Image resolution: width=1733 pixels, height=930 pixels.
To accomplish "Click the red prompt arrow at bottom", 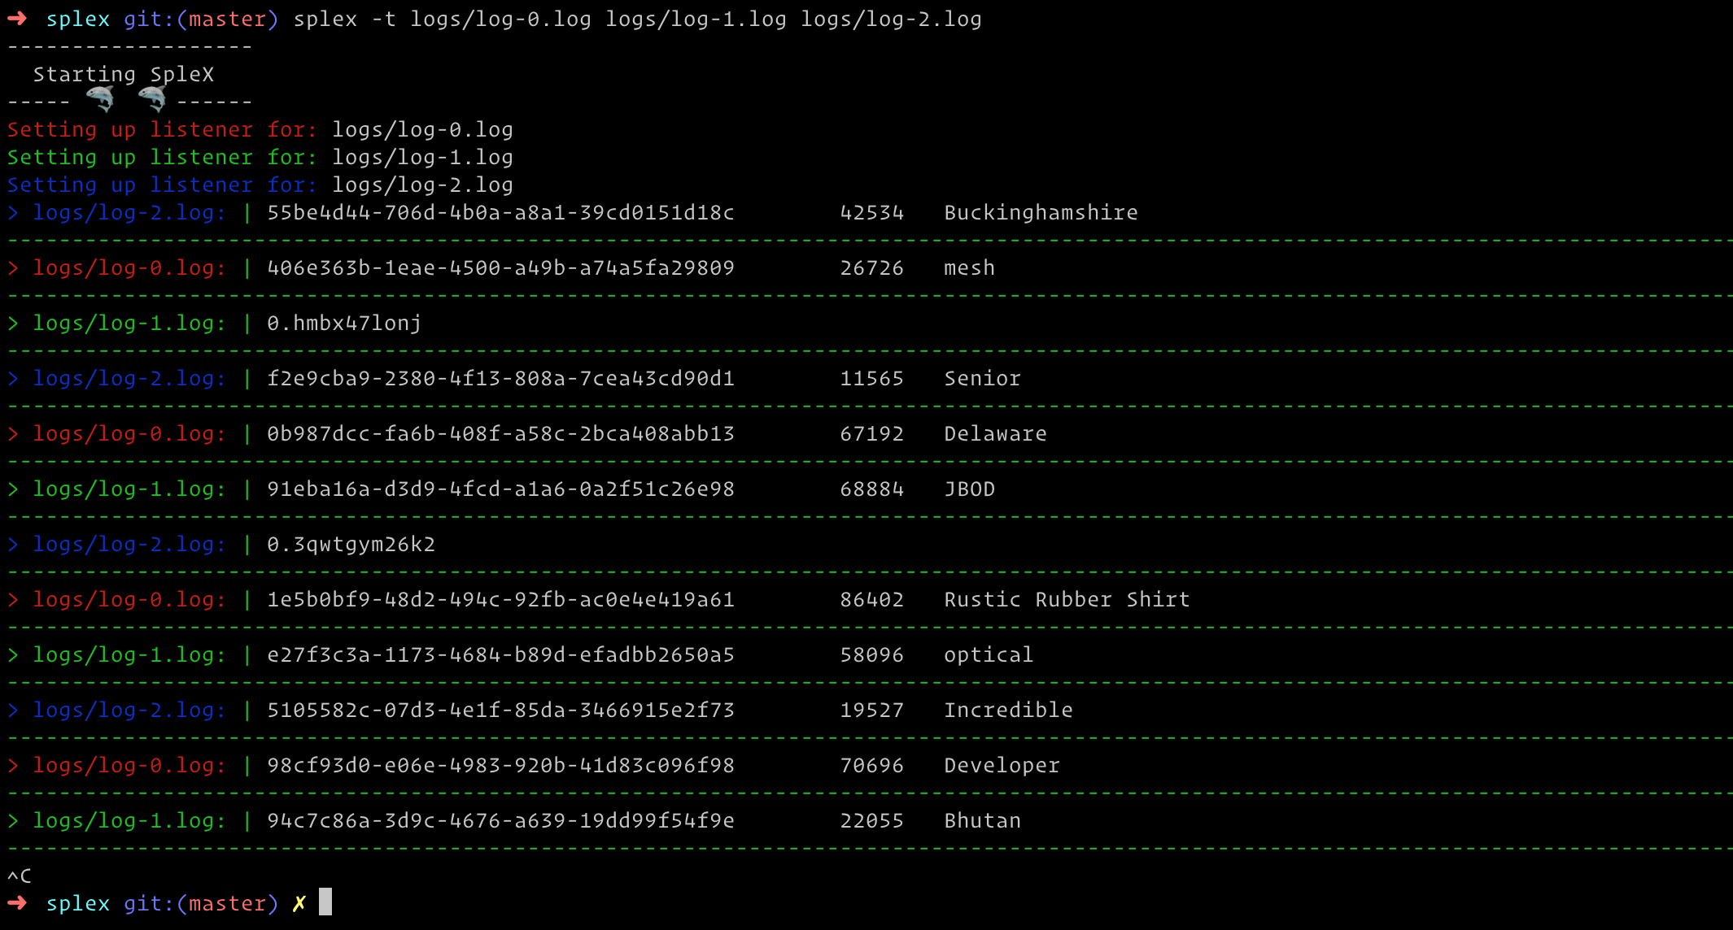I will point(17,903).
